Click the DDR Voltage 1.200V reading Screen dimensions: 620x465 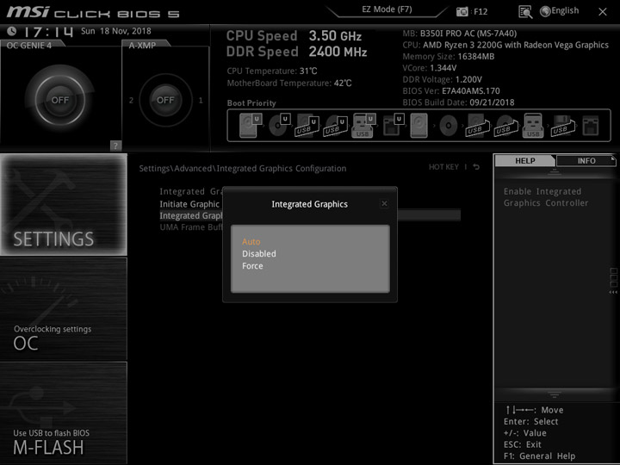click(x=442, y=79)
